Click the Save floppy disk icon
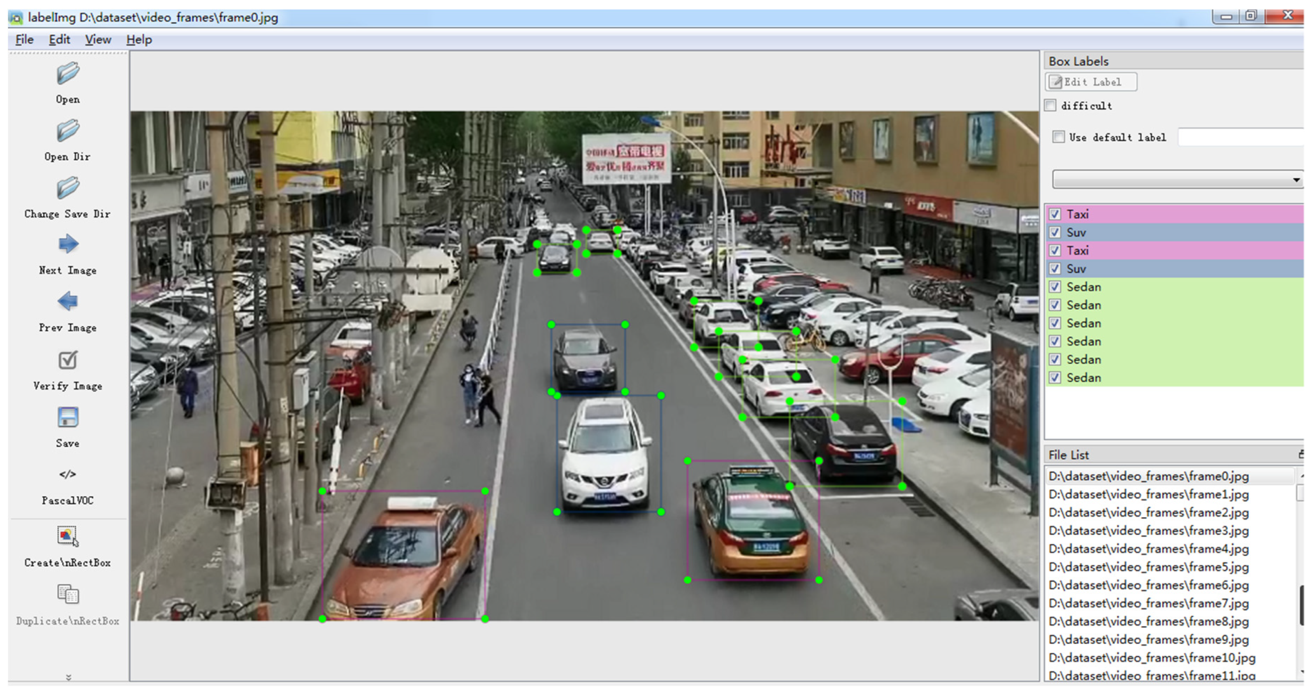 tap(68, 417)
